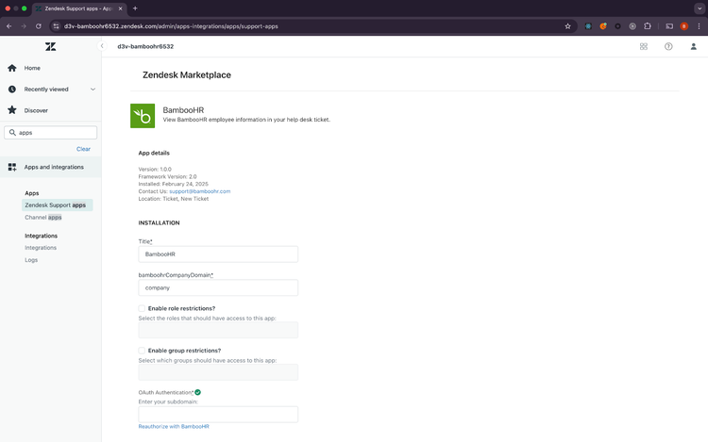Open the tab search dropdown arrow
This screenshot has height=442, width=708.
700,8
